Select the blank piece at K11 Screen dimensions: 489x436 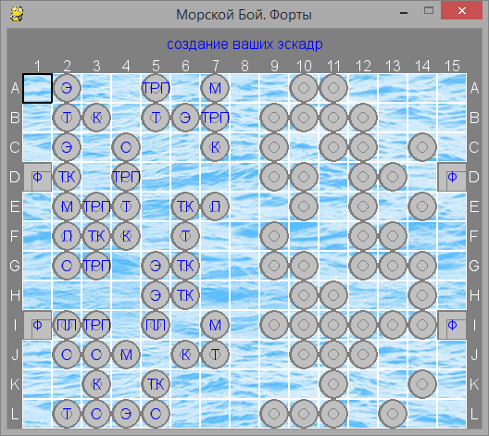333,384
